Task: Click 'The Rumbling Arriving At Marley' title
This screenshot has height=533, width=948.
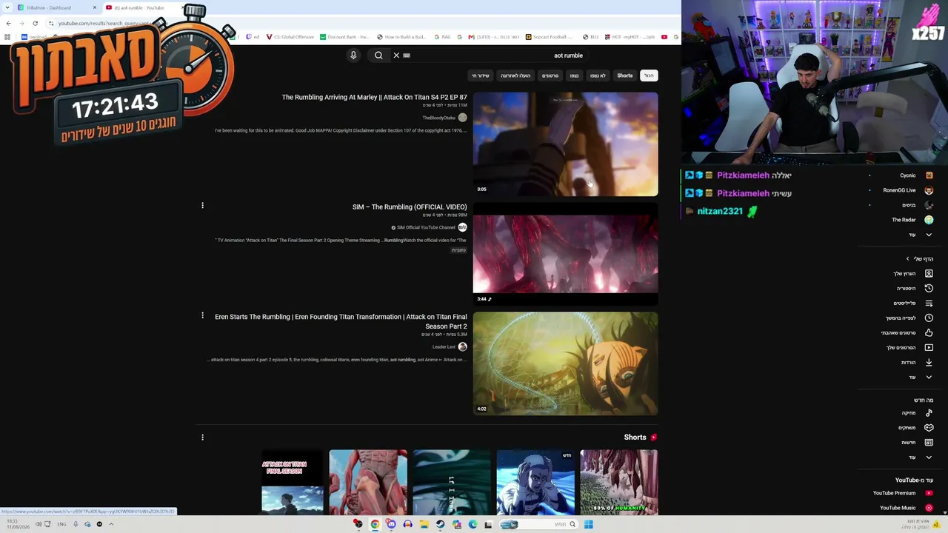Action: pyautogui.click(x=374, y=98)
